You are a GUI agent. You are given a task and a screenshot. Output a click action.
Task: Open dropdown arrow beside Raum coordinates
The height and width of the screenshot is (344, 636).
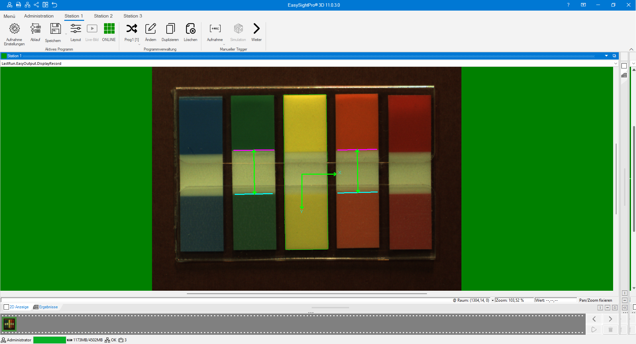pyautogui.click(x=493, y=300)
